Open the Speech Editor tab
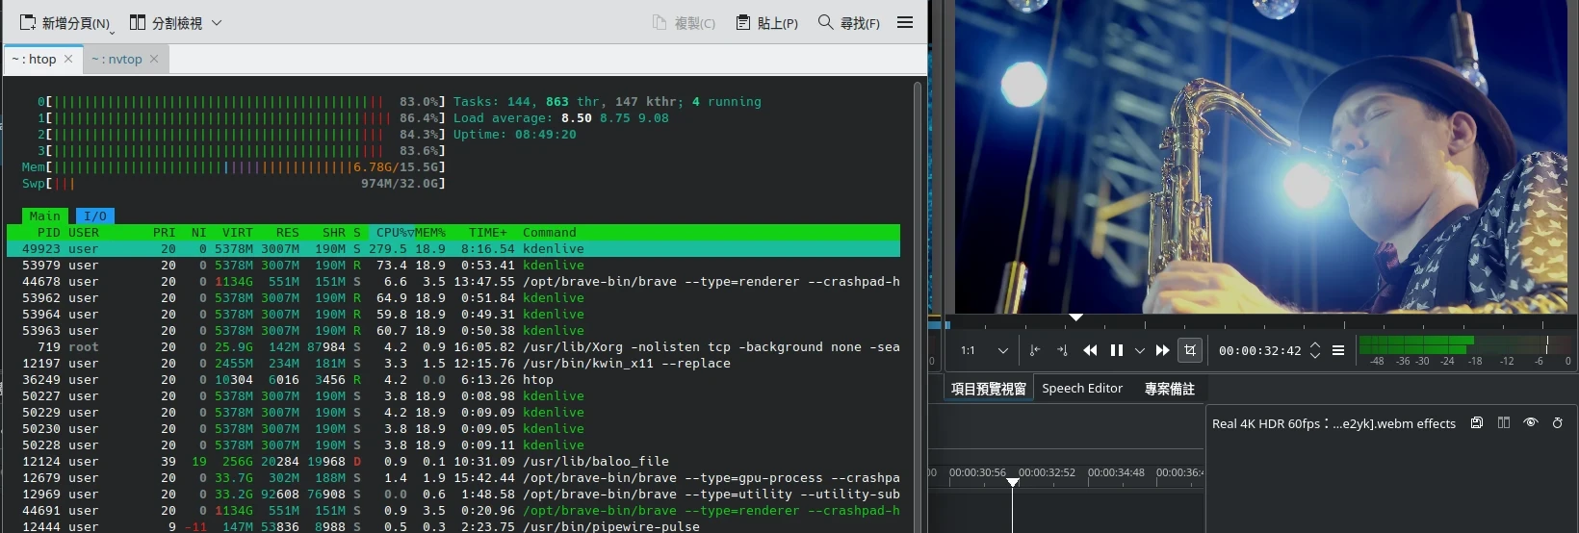 tap(1082, 389)
